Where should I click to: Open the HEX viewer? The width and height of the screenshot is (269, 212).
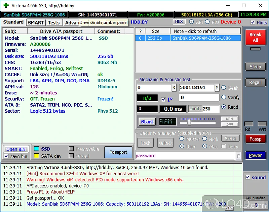pos(179,21)
